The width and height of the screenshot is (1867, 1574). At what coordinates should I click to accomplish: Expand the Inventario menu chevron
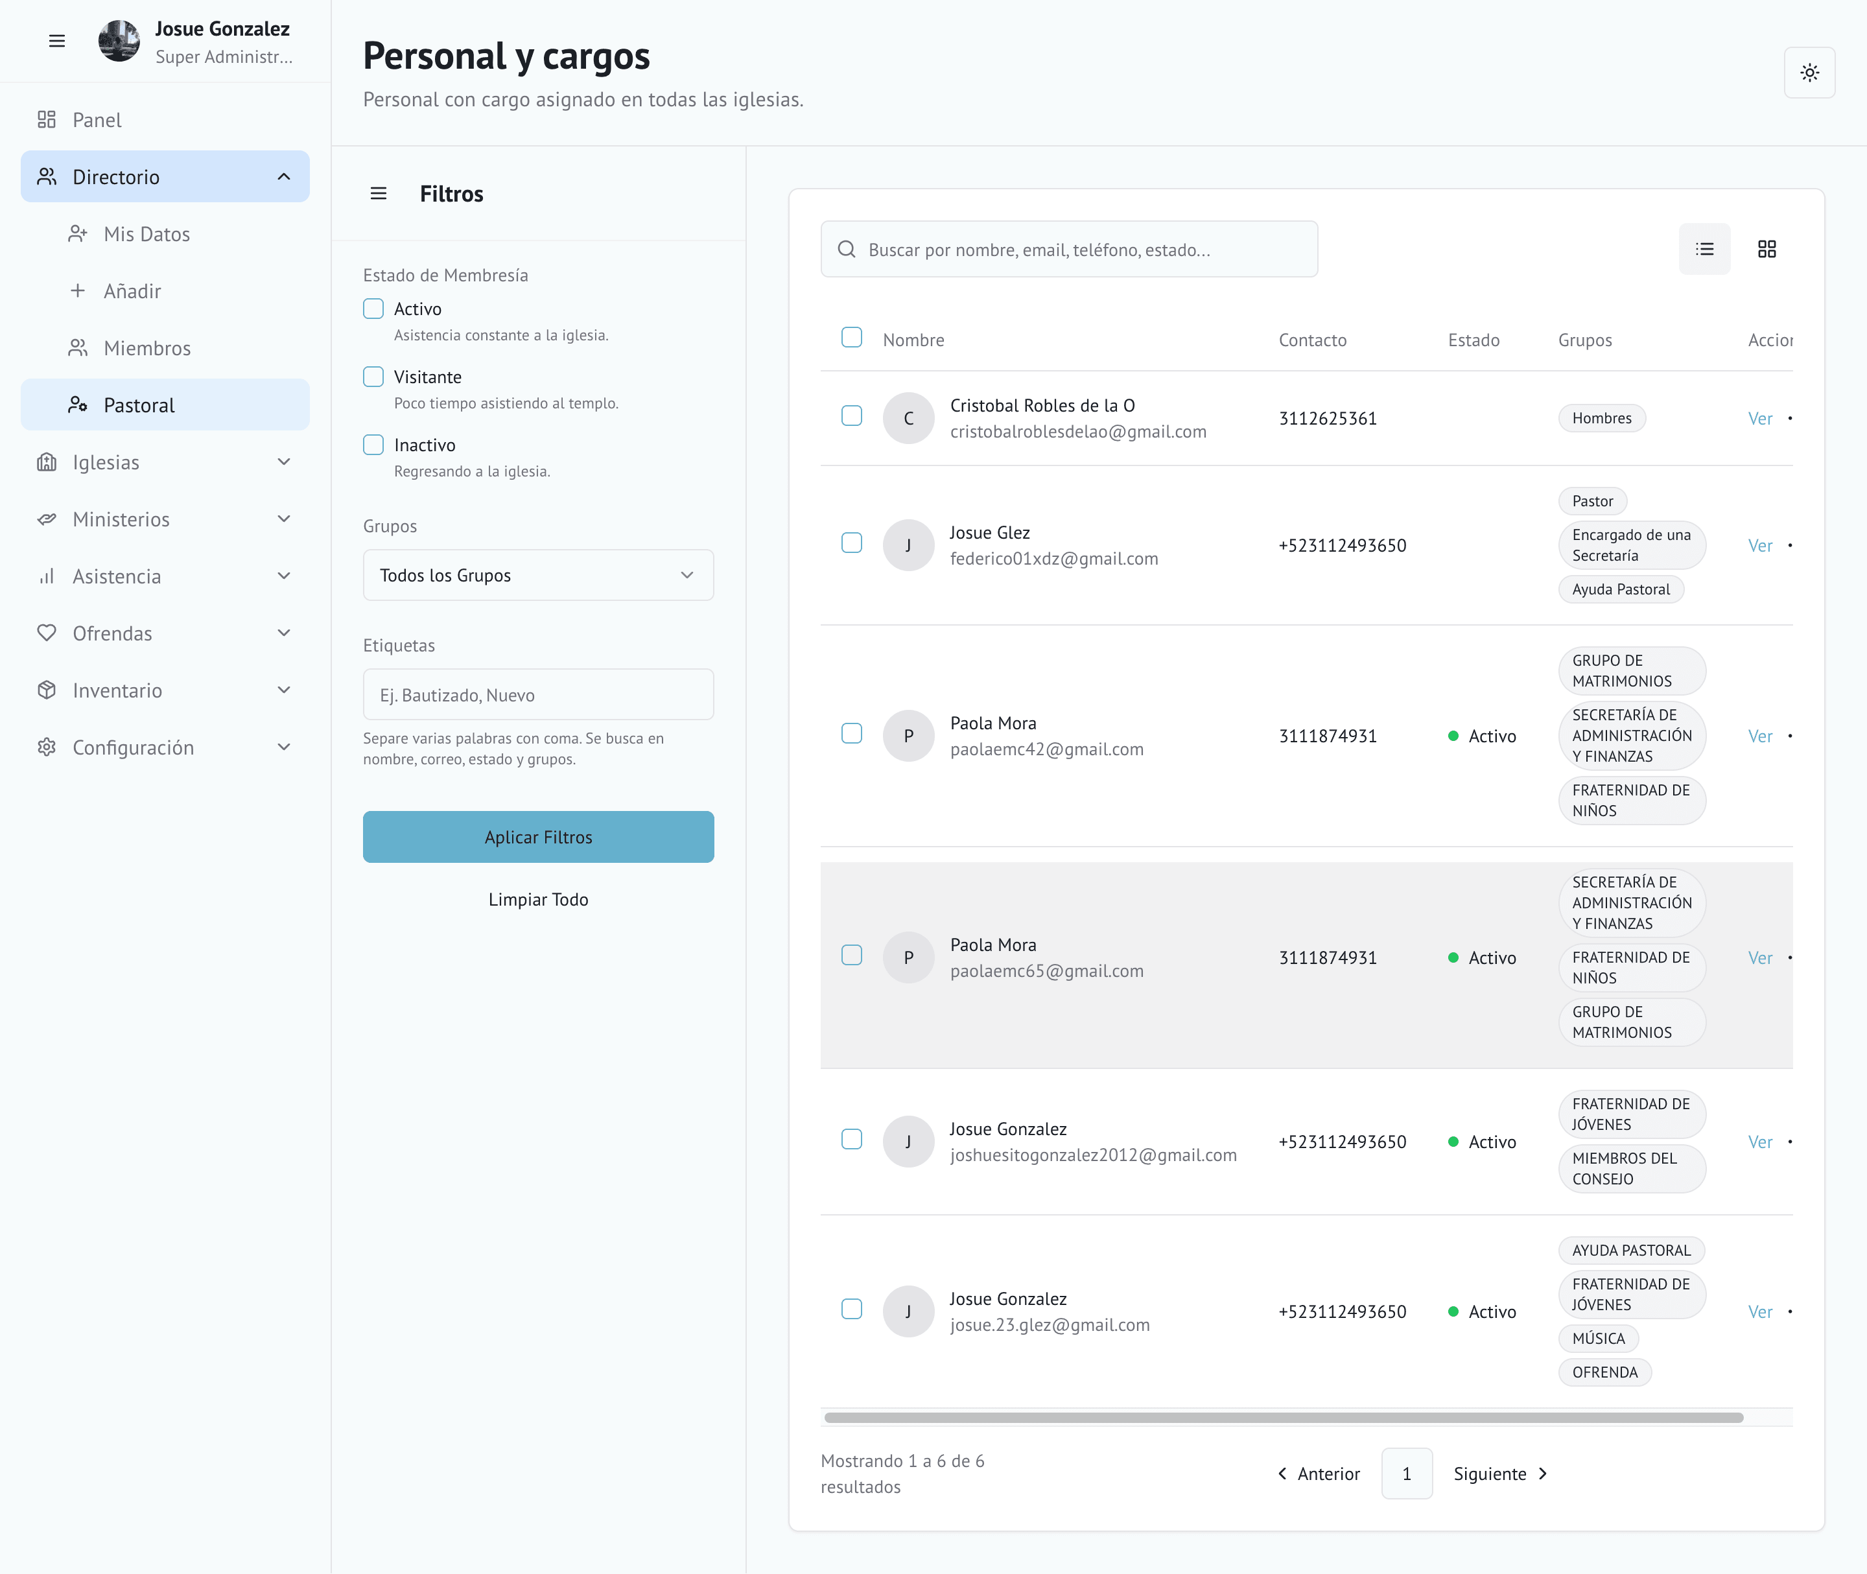click(x=284, y=690)
